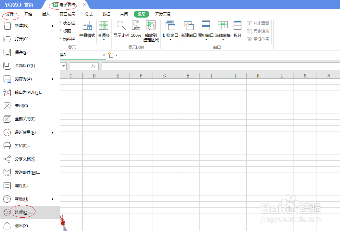The image size is (340, 231).
Task: Select column header E
Action: (118, 76)
